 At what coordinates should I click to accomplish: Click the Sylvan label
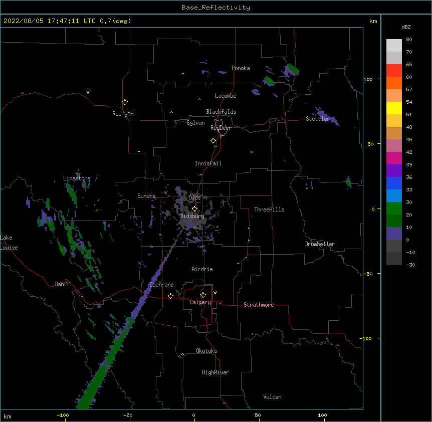pyautogui.click(x=195, y=123)
